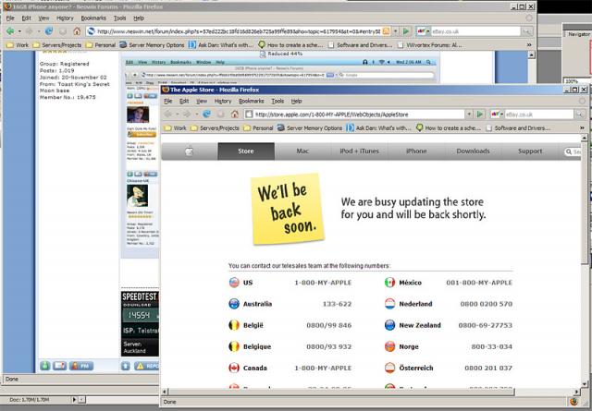Open Work bookmark folder in Neowin window
This screenshot has height=411, width=592.
pos(18,45)
